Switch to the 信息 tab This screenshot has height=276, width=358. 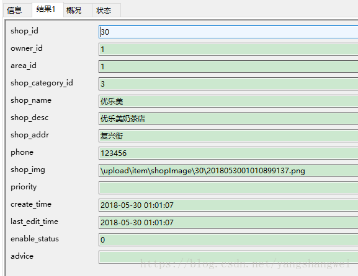click(17, 11)
